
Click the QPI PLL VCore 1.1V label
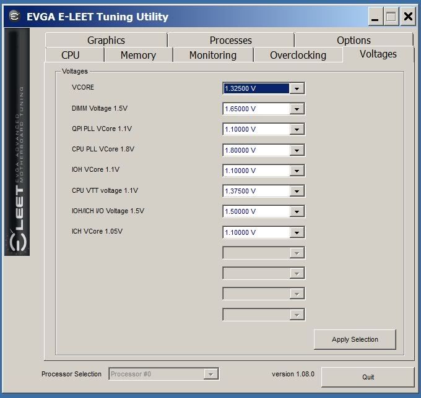pyautogui.click(x=102, y=129)
